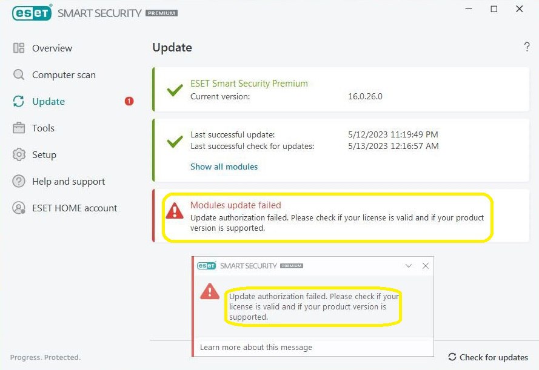The height and width of the screenshot is (370, 539).
Task: Dismiss the update authorization failed popup
Action: [425, 266]
